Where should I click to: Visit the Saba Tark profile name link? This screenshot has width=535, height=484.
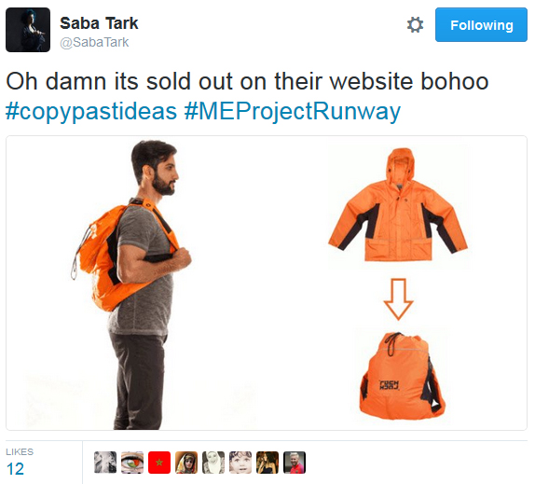99,23
